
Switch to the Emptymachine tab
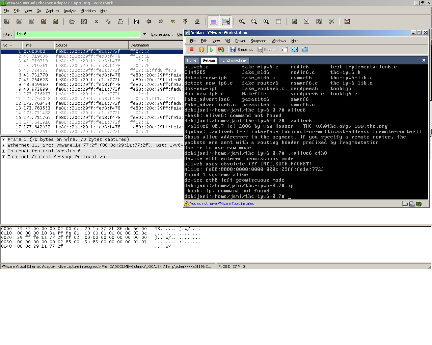pyautogui.click(x=234, y=60)
